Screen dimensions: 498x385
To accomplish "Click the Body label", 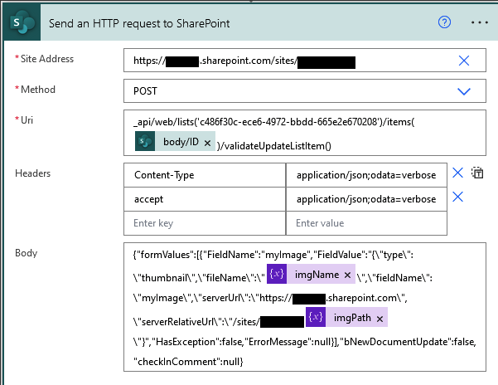I will click(27, 253).
